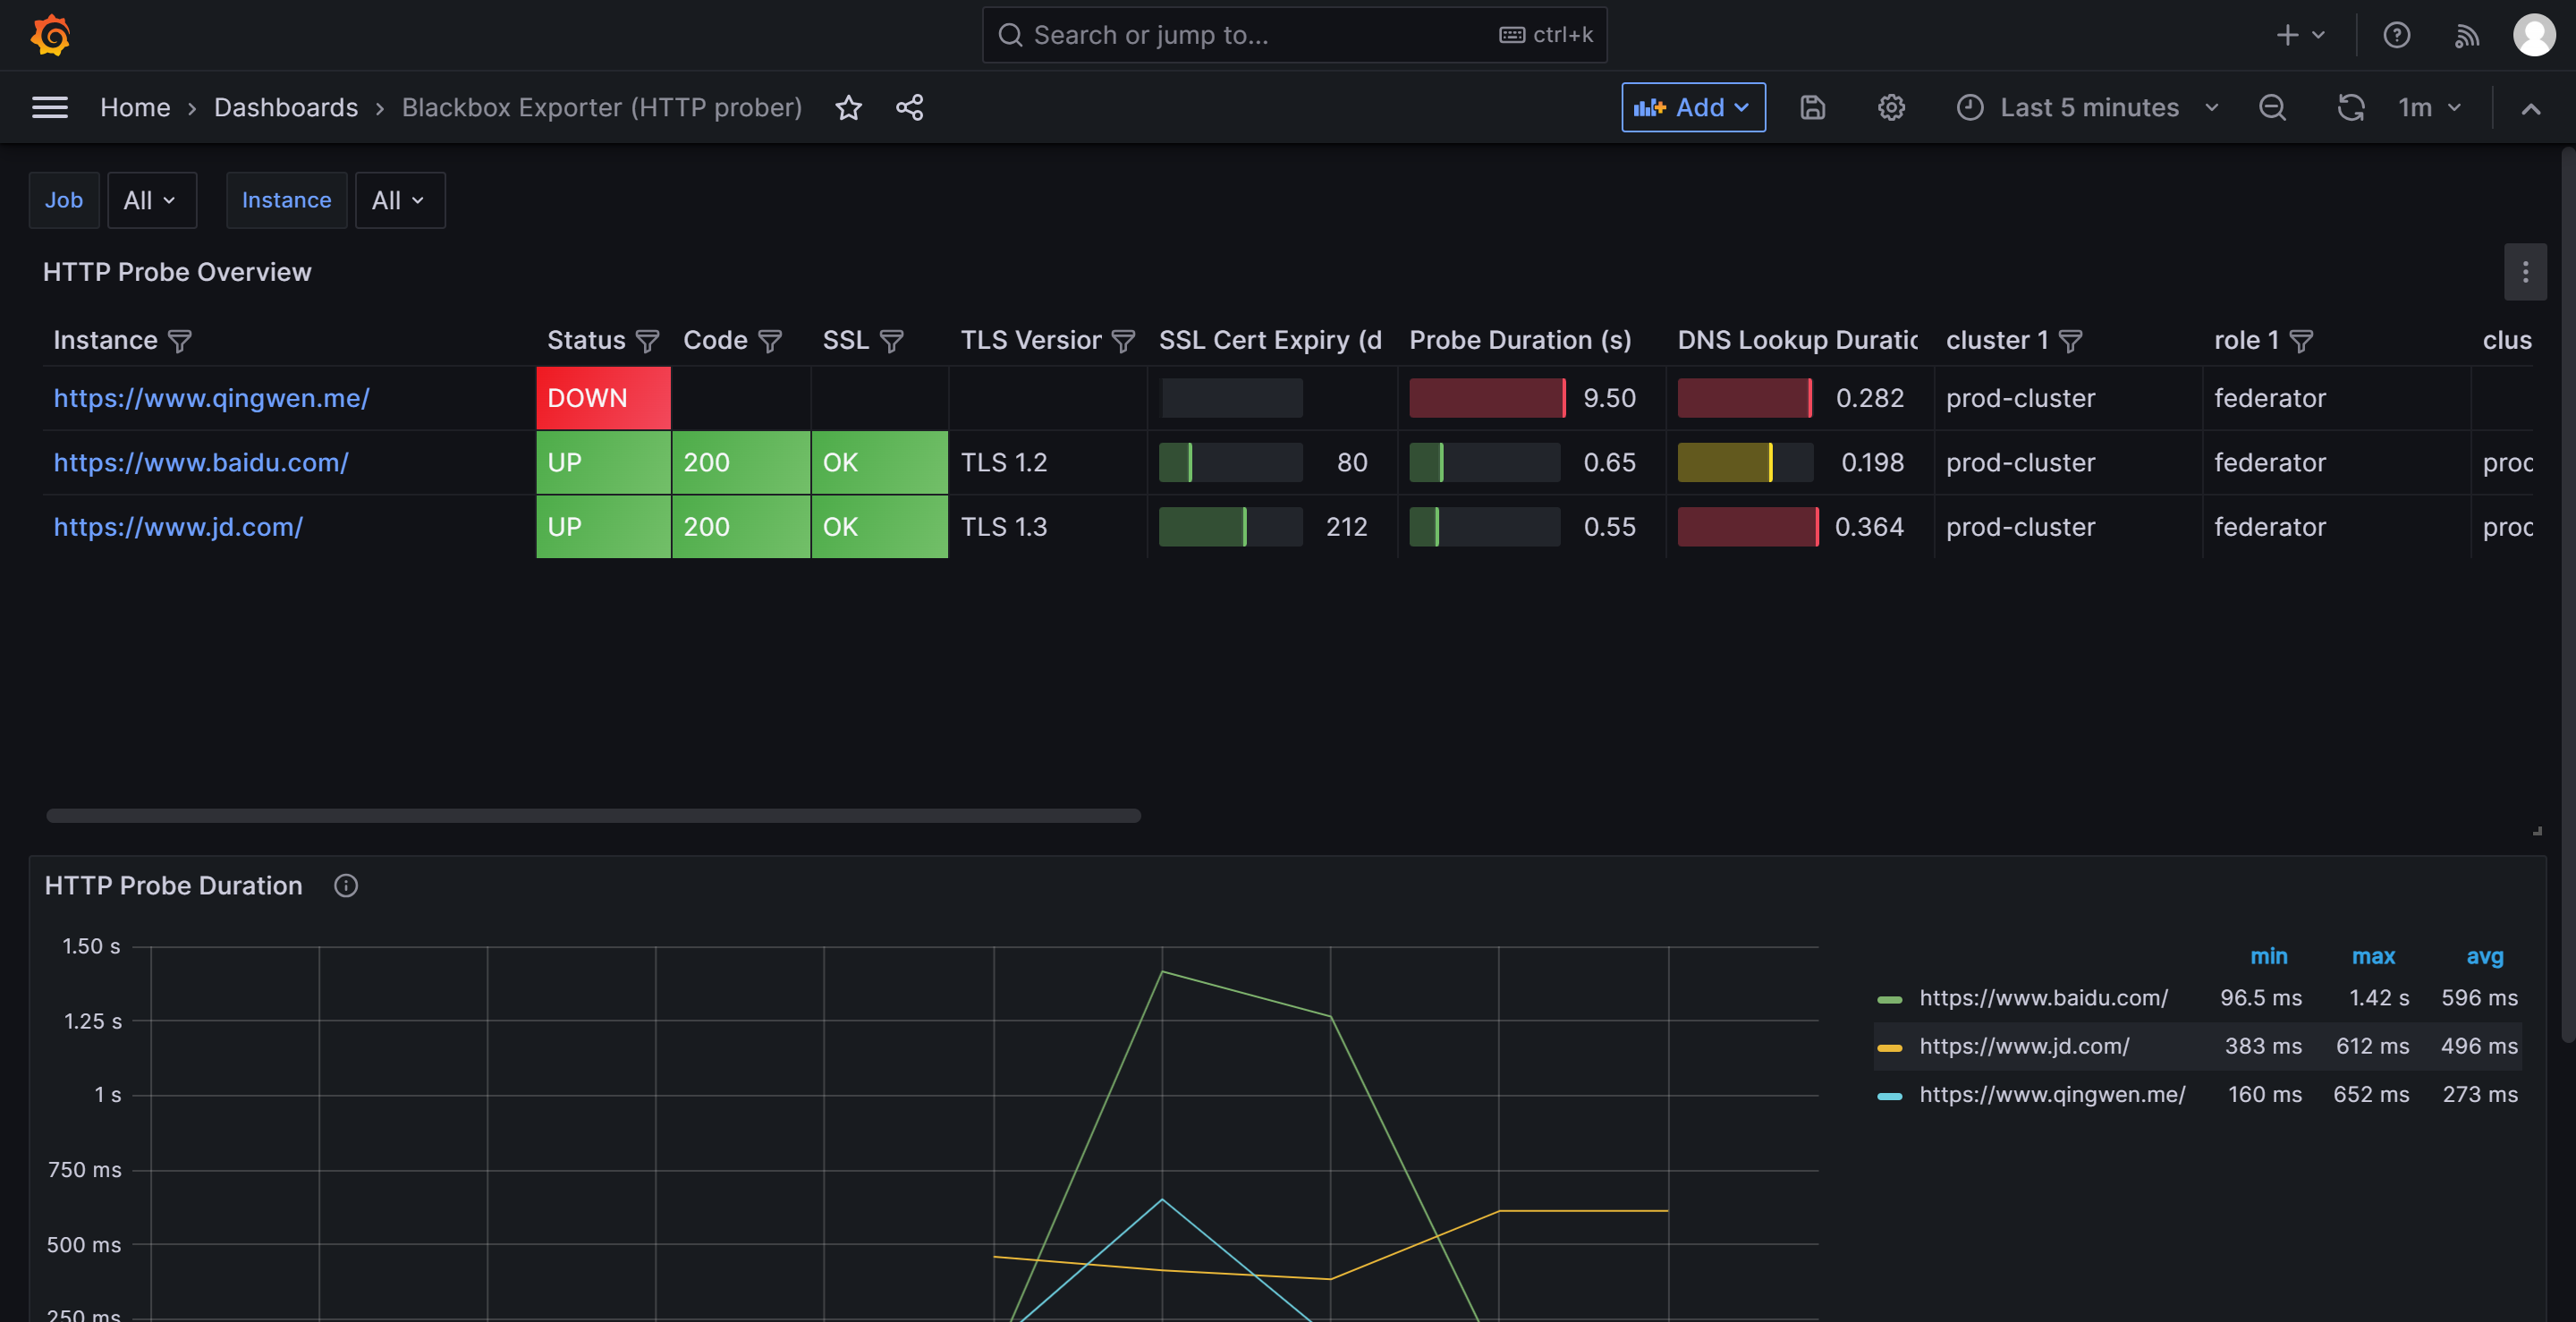This screenshot has height=1322, width=2576.
Task: Filter the Status column
Action: point(648,341)
